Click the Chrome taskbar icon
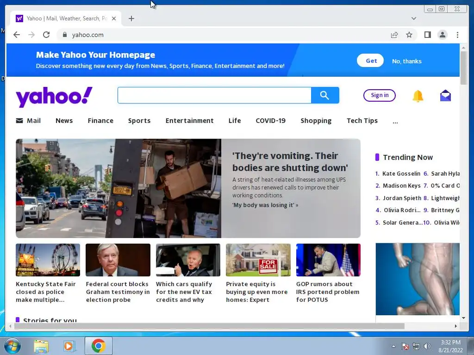 click(x=98, y=346)
